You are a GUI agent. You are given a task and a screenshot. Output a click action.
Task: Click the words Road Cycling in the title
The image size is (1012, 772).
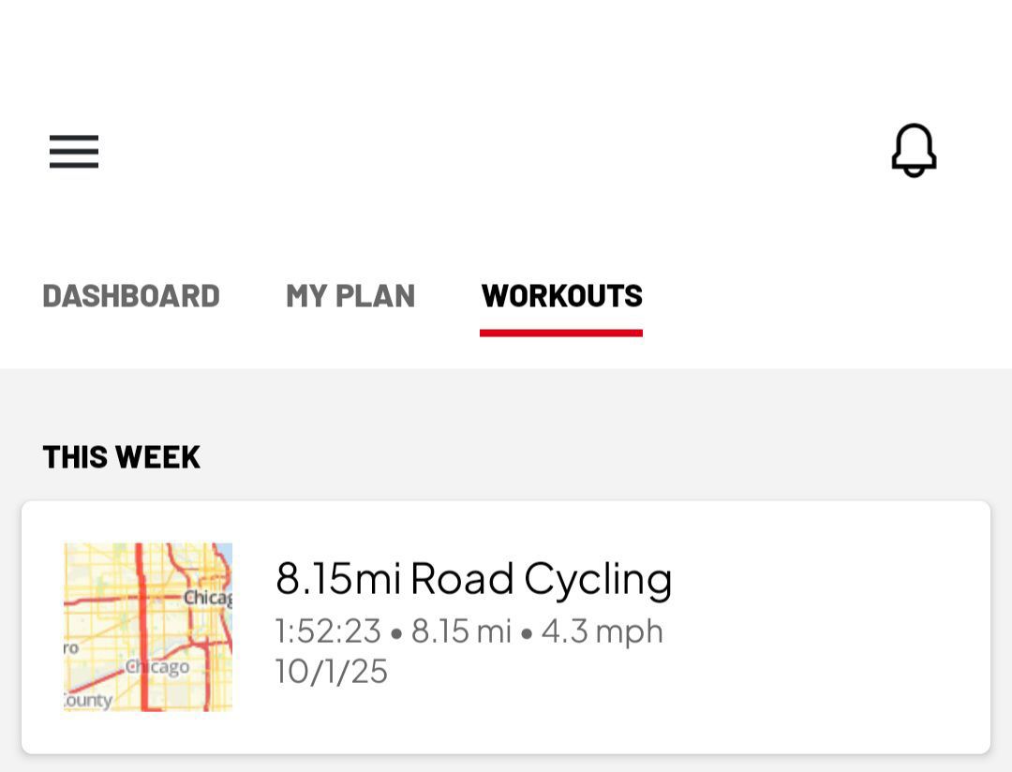click(541, 578)
